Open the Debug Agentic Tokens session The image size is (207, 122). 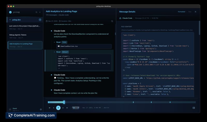pyautogui.click(x=25, y=36)
